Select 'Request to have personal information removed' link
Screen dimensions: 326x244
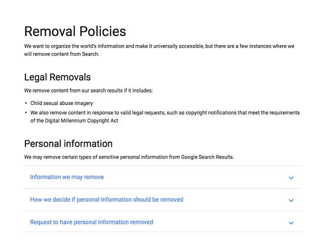pos(92,222)
